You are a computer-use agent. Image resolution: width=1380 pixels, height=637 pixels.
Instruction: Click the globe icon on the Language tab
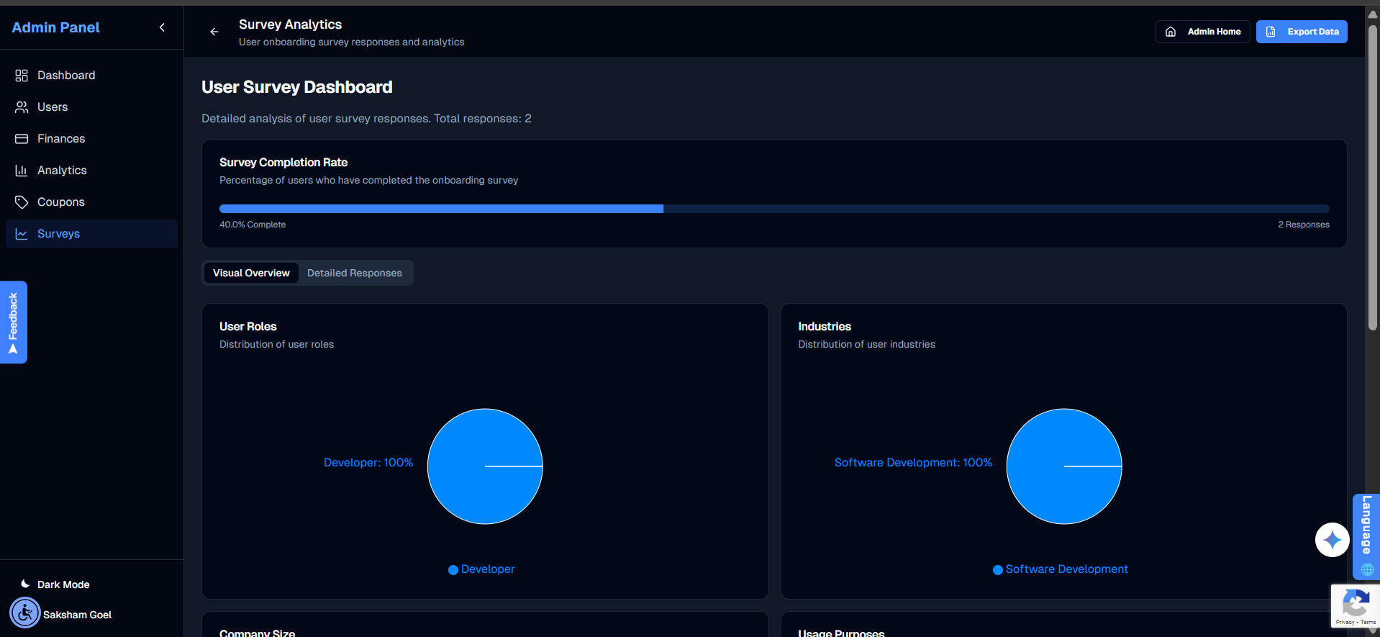(x=1367, y=569)
